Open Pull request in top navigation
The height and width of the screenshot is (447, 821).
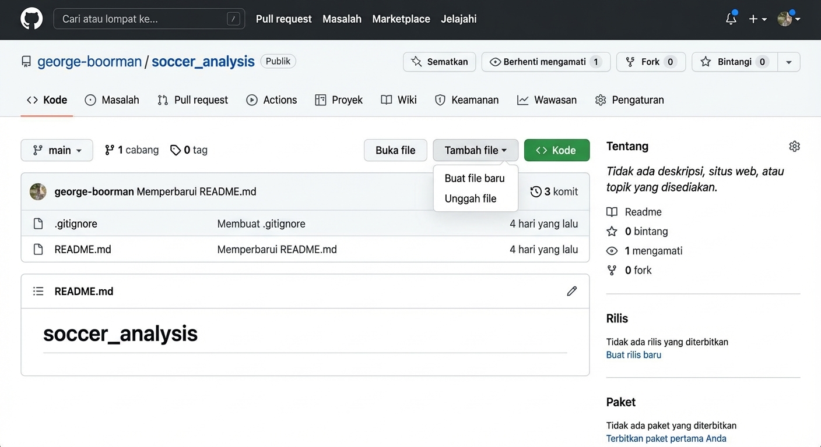pos(284,19)
